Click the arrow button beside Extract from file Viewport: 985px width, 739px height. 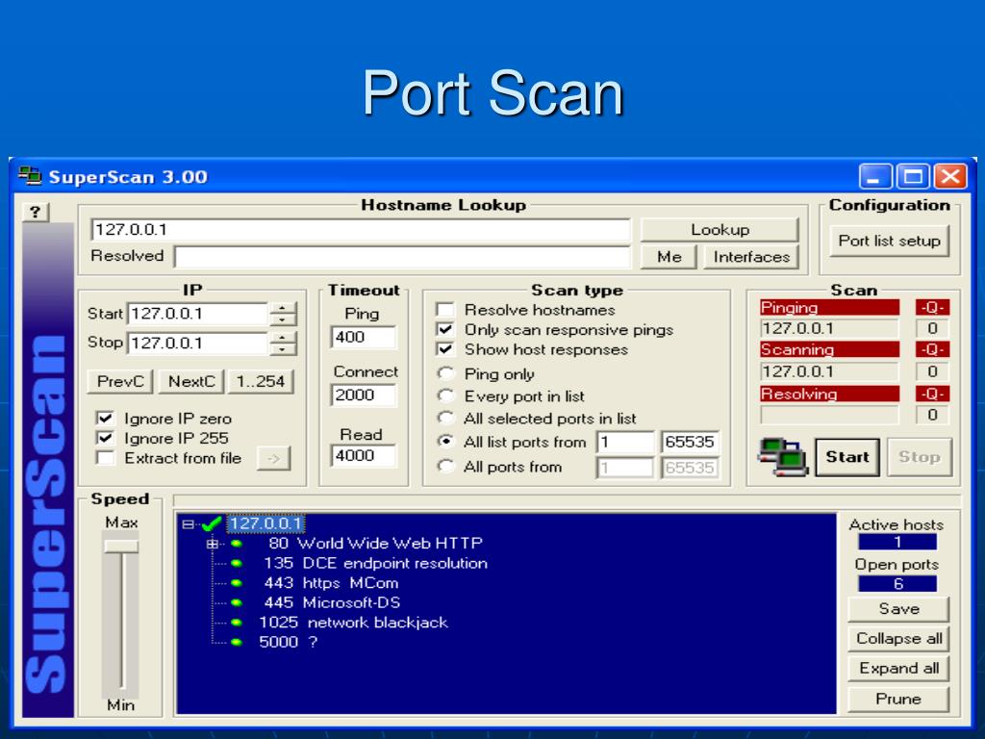274,459
